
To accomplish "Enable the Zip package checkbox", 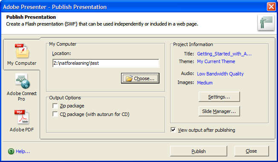I will click(55, 106).
